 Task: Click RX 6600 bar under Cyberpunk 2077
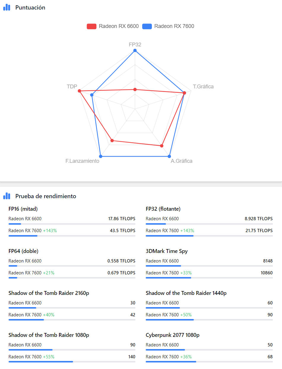coord(165,350)
